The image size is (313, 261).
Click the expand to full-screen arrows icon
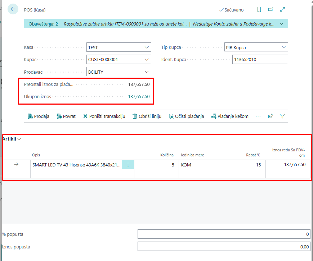pyautogui.click(x=283, y=10)
